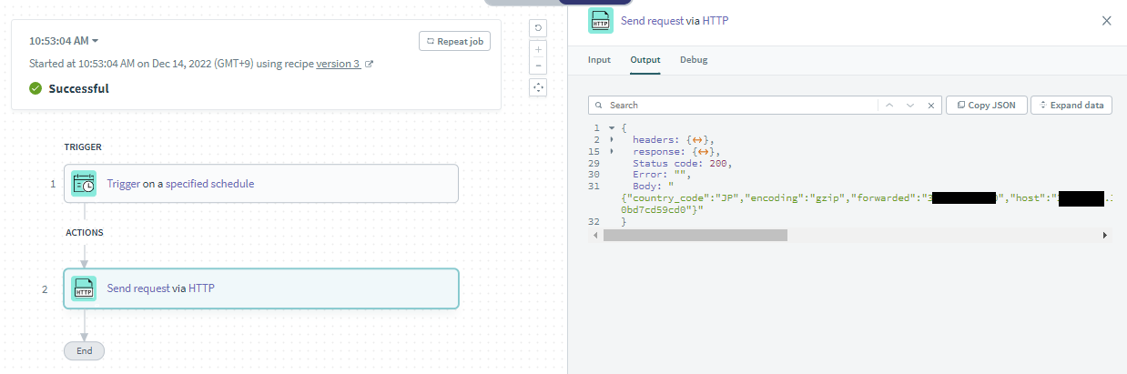Zoom out the recipe canvas with minus

(x=538, y=66)
